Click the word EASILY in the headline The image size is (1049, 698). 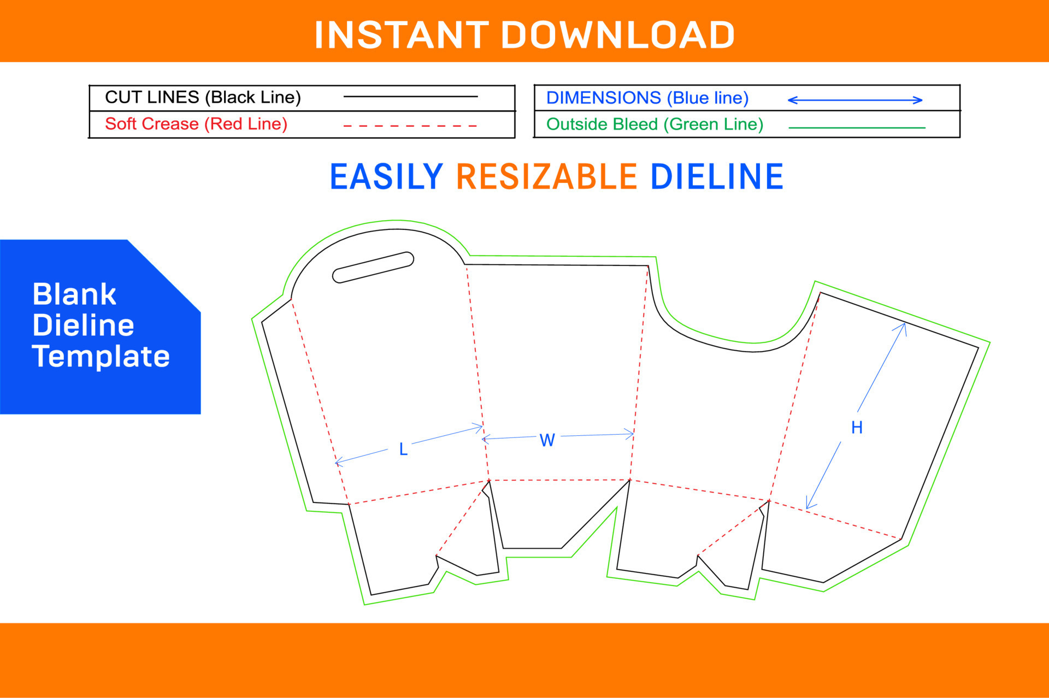coord(386,177)
